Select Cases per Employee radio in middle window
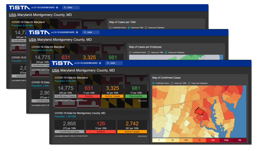This screenshot has width=258, height=151. click(166, 52)
